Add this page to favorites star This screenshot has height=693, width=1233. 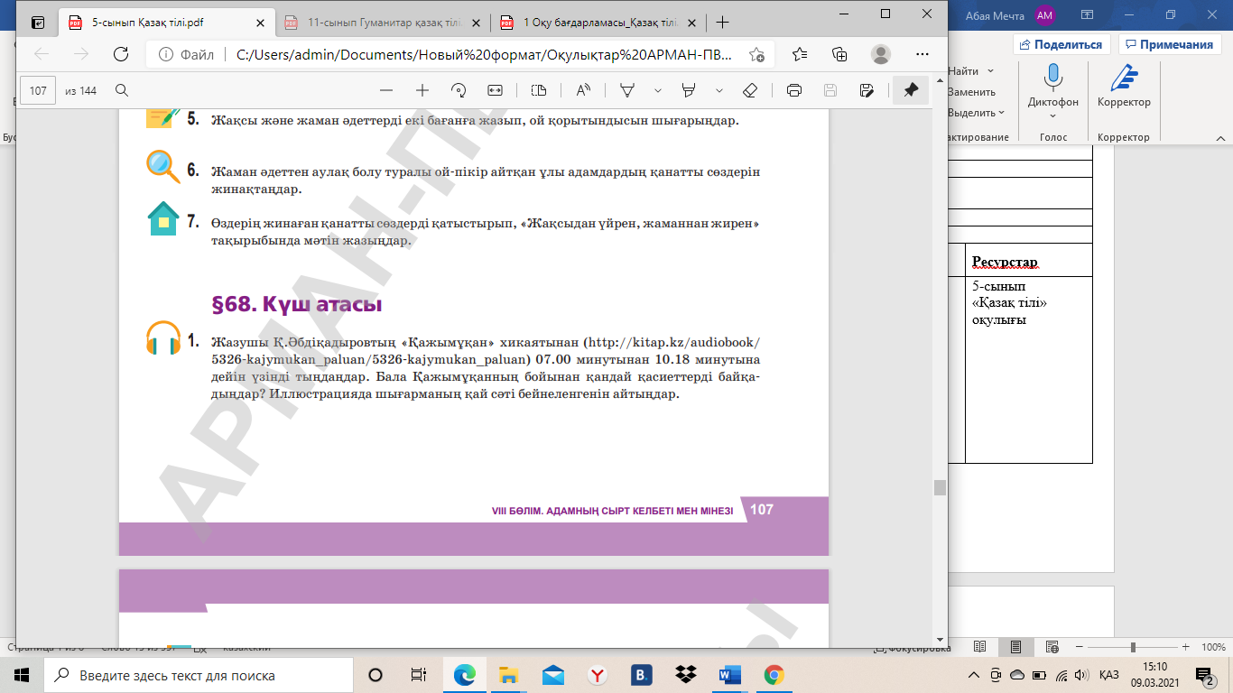[x=756, y=54]
